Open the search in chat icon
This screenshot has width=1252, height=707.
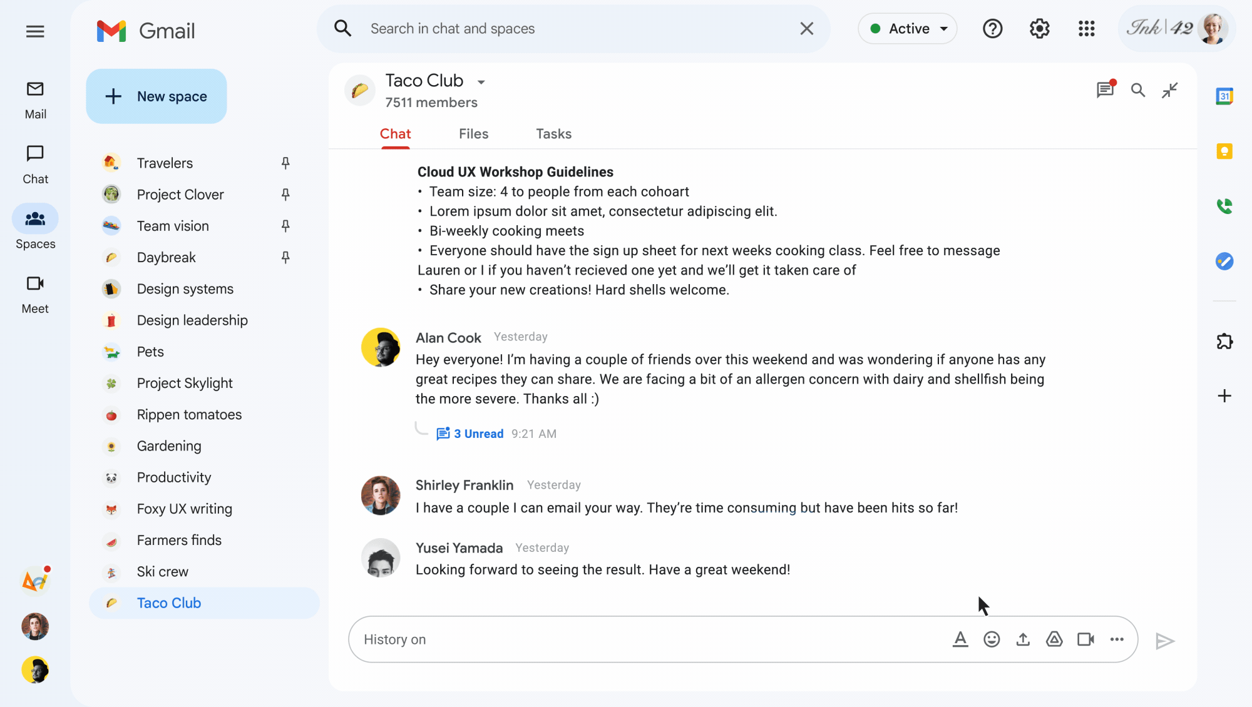coord(1137,89)
